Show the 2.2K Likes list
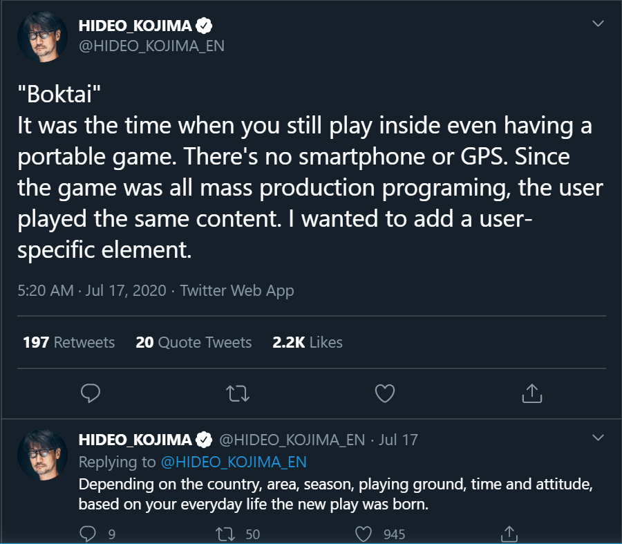622x544 pixels. (308, 342)
